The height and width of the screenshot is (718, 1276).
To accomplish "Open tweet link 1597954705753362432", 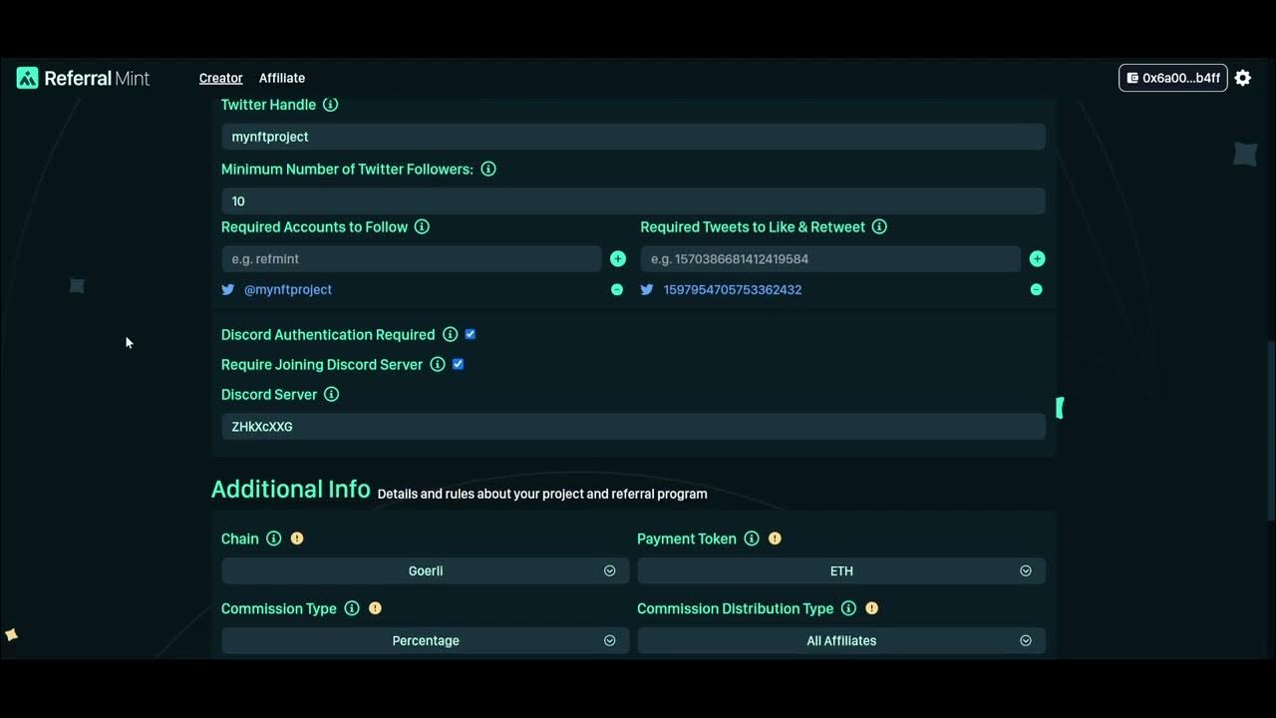I will point(733,290).
